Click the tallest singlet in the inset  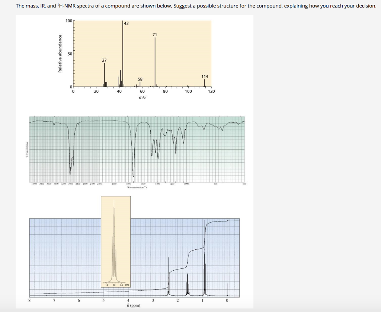coord(115,220)
